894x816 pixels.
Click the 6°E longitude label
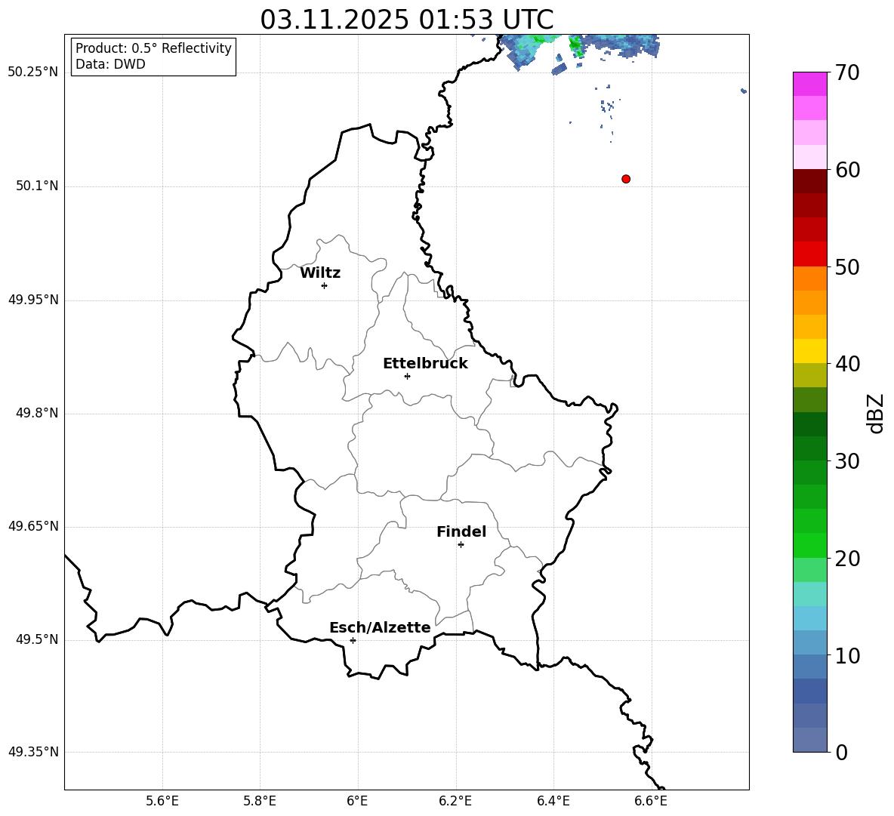pyautogui.click(x=357, y=801)
